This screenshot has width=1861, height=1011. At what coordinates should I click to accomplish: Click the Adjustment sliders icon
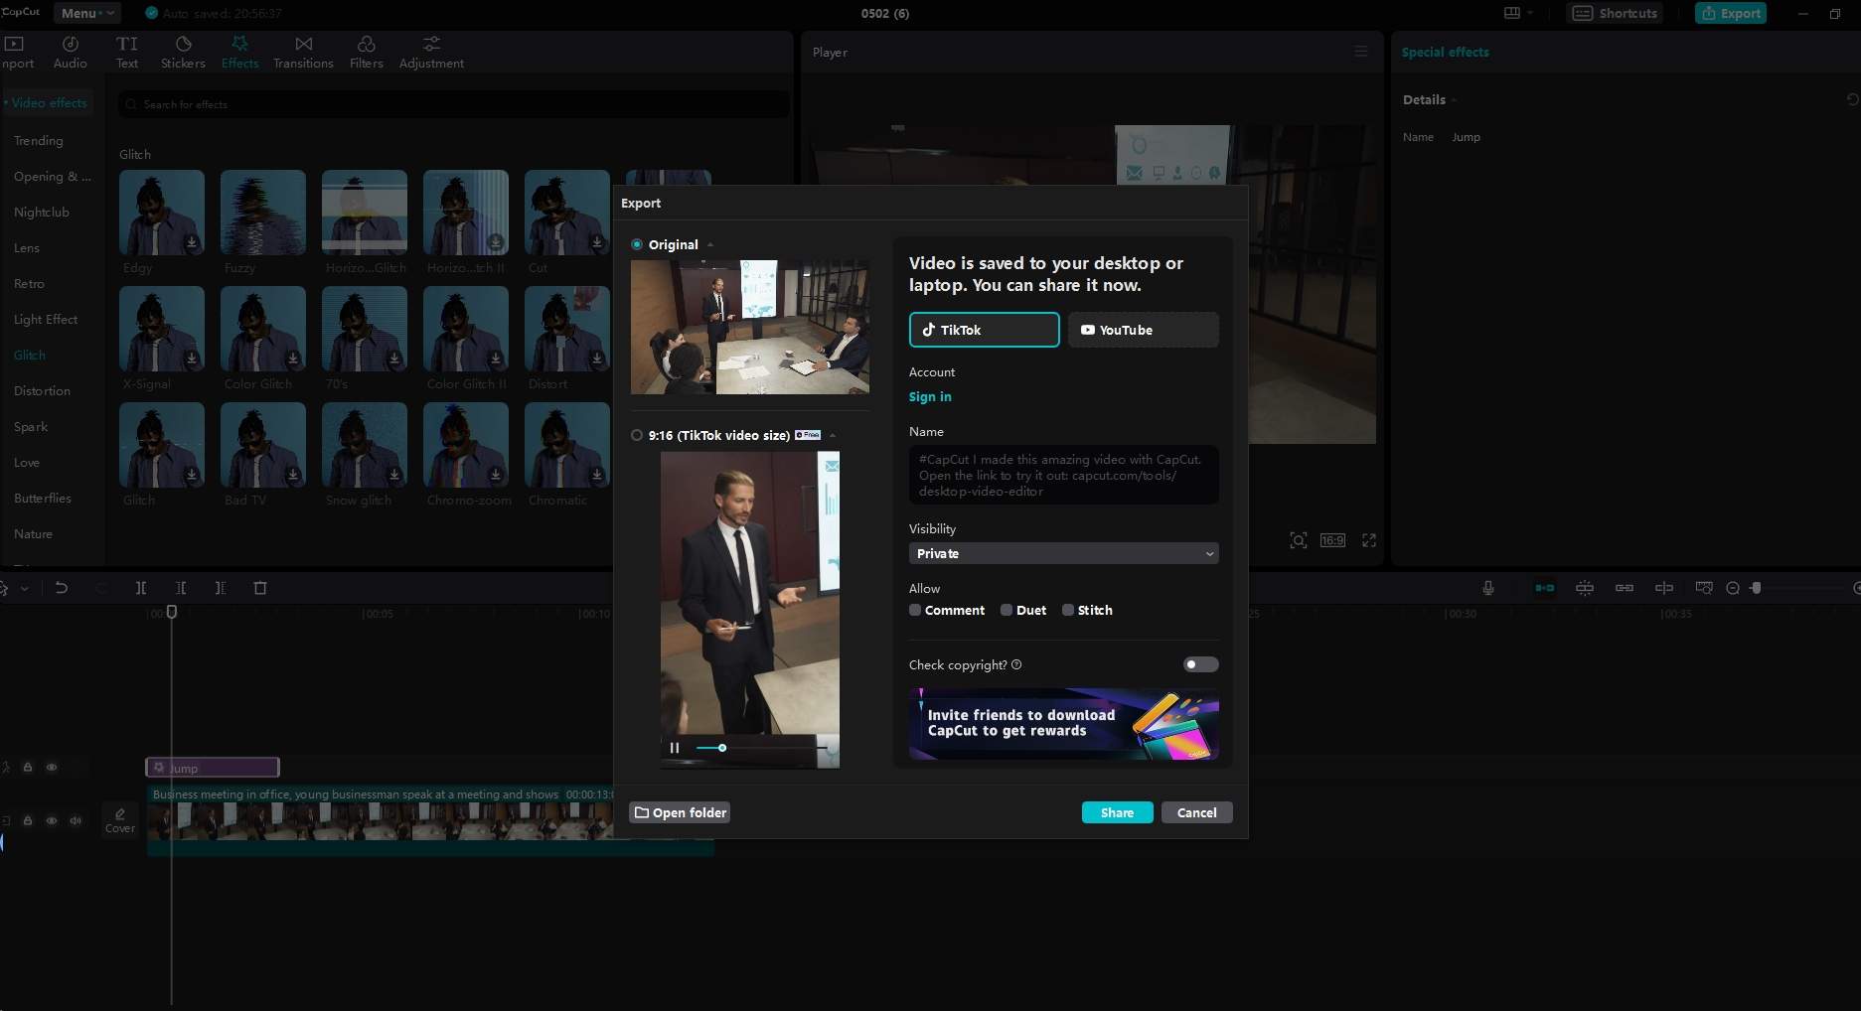point(431,44)
